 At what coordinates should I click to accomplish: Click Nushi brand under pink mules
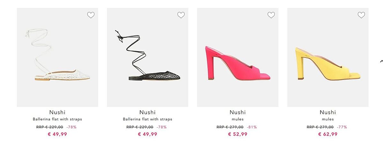[x=238, y=112]
